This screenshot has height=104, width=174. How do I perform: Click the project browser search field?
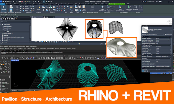15,22
